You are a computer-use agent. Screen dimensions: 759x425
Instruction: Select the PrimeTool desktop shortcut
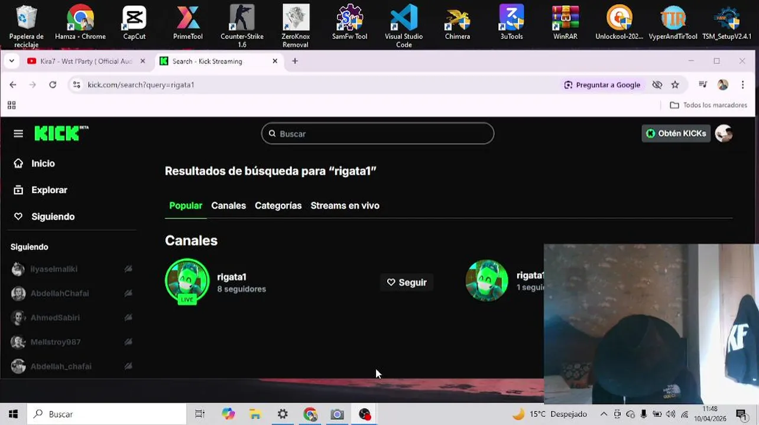click(188, 24)
